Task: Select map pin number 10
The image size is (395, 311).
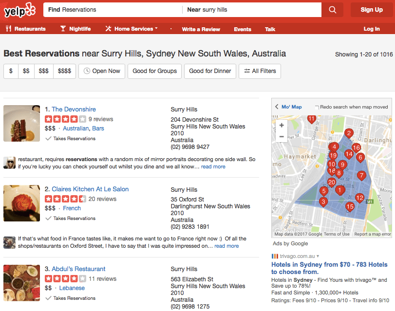Action: pos(332,165)
